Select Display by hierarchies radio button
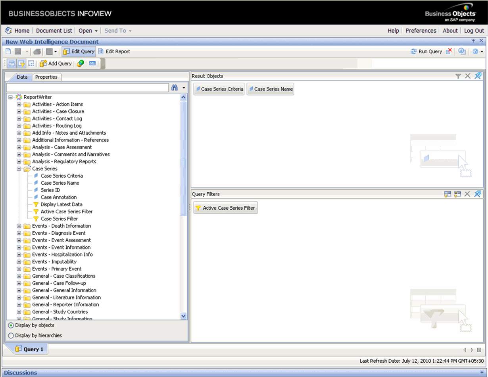 coord(11,336)
